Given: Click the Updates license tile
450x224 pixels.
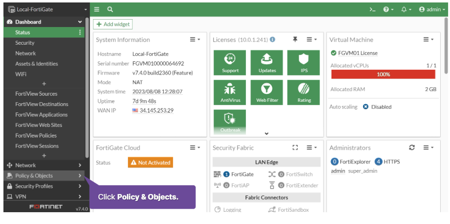Looking at the screenshot, I should pos(267,62).
